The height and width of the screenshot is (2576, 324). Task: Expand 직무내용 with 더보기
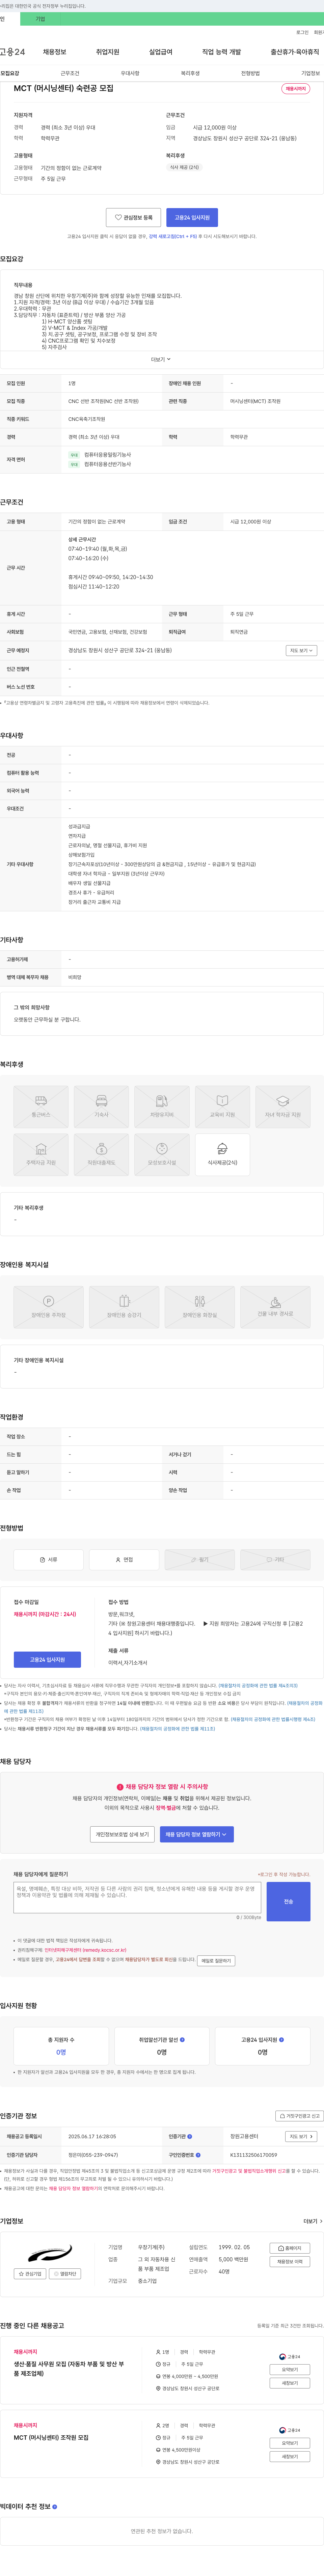161,359
